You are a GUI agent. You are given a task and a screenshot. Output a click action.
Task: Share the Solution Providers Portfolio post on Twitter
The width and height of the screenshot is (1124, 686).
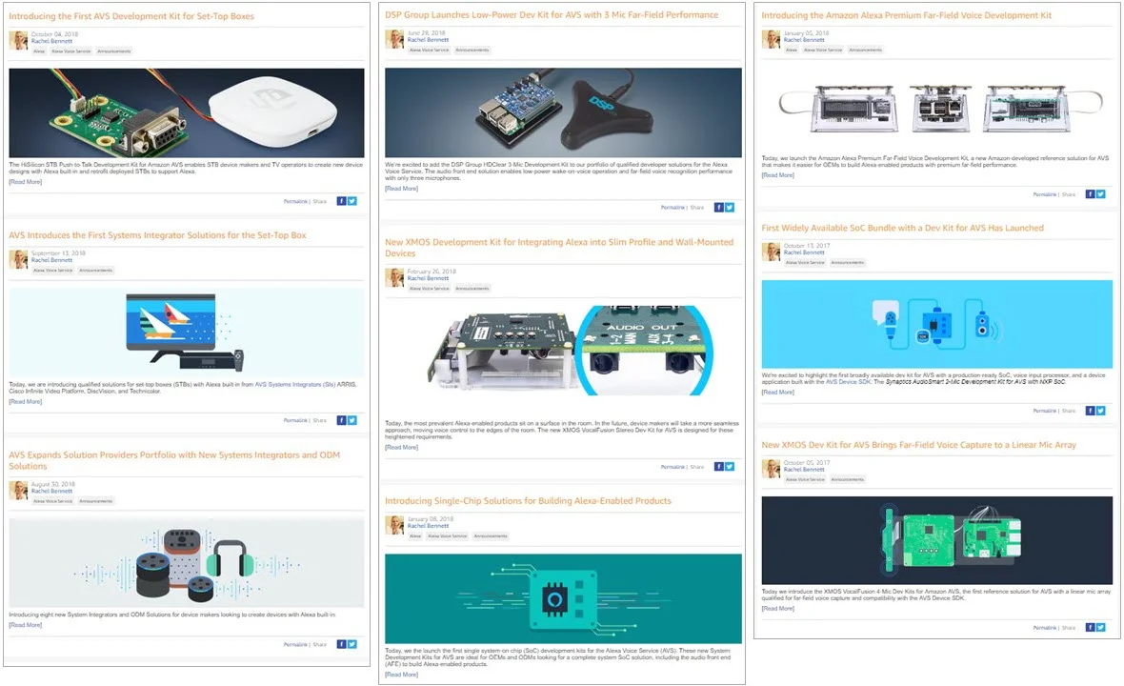pyautogui.click(x=352, y=644)
